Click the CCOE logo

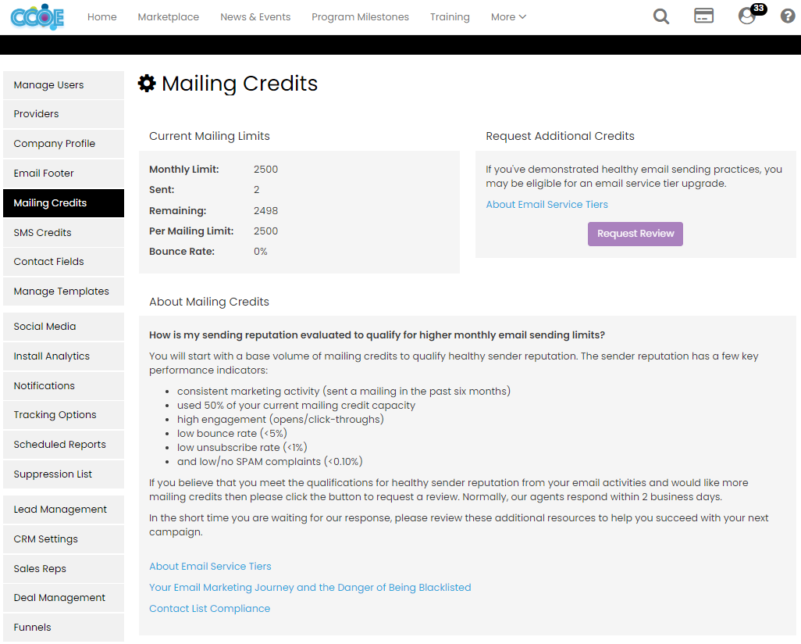point(36,16)
